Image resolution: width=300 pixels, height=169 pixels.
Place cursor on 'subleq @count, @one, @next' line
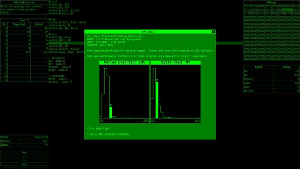68,22
